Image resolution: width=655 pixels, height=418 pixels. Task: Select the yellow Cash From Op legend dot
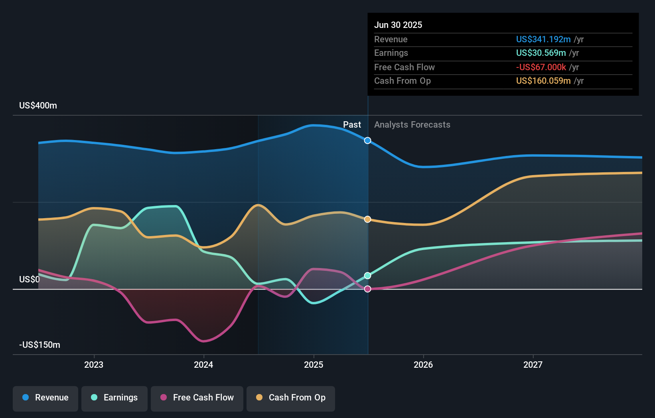(258, 398)
